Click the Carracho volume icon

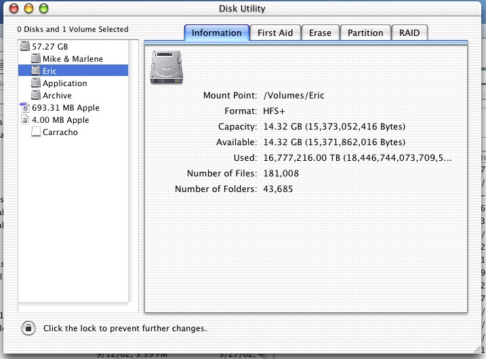[x=36, y=132]
